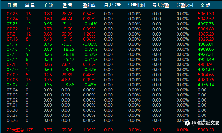The width and height of the screenshot is (222, 133).
Task: Click loss value -23.86
Action: tap(68, 85)
